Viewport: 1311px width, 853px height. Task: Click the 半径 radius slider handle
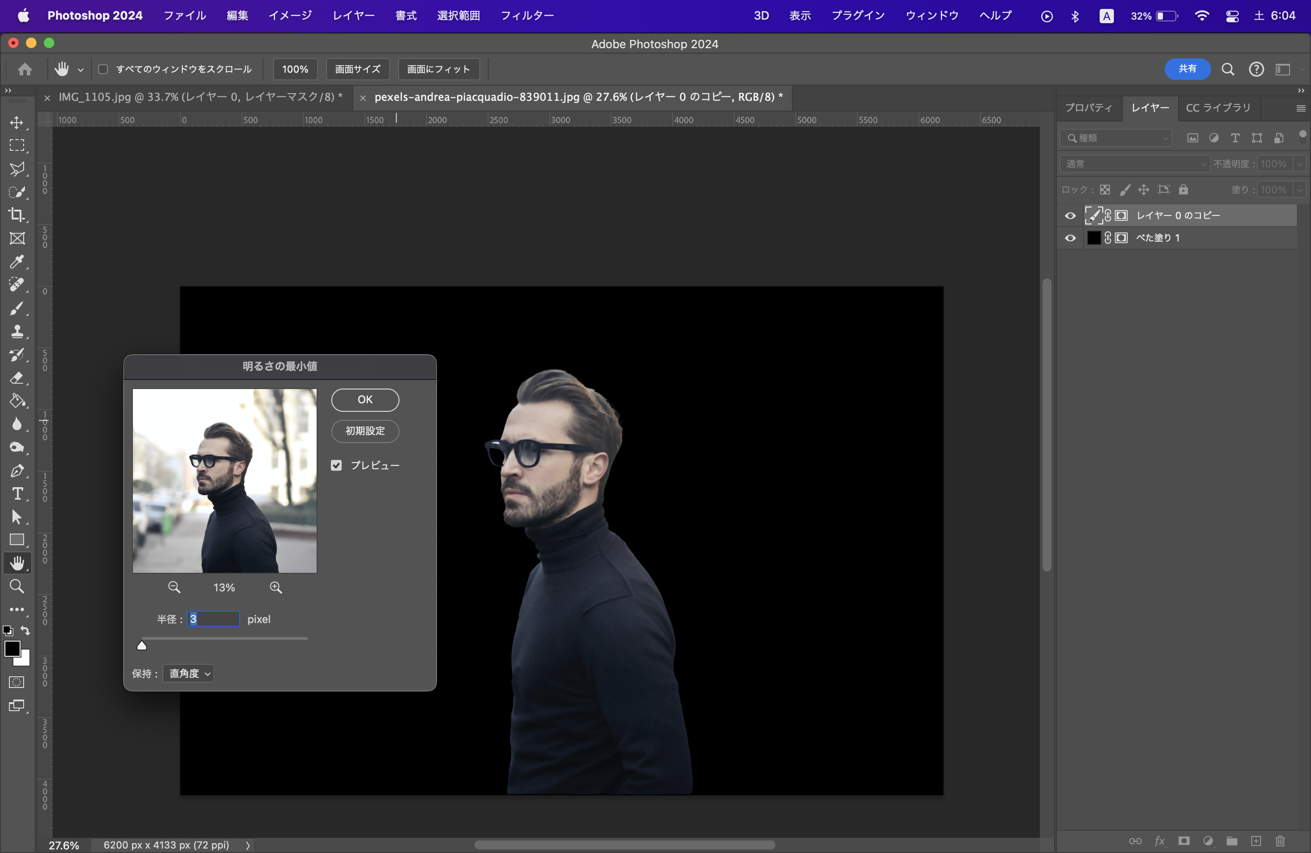[141, 645]
